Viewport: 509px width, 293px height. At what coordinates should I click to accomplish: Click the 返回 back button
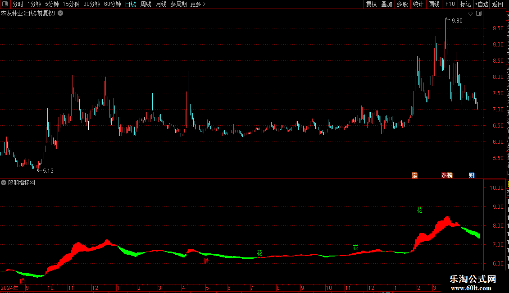pyautogui.click(x=497, y=4)
